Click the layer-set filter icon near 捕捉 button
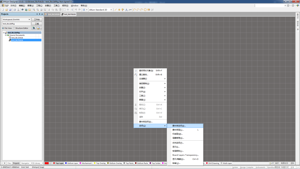The image size is (300, 169). [271, 163]
